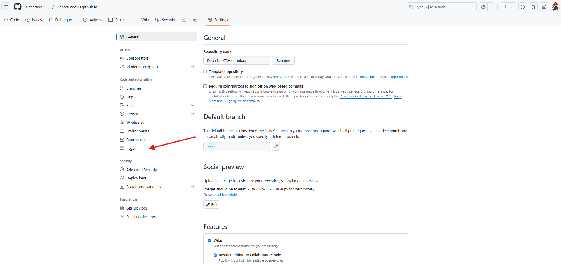Edit default branch with pencil icon

(x=276, y=146)
